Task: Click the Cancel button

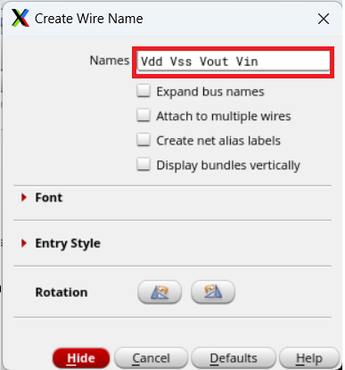Action: (151, 358)
